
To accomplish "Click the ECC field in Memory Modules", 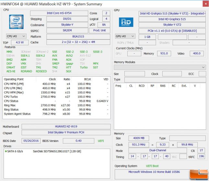I will tap(202, 74).
